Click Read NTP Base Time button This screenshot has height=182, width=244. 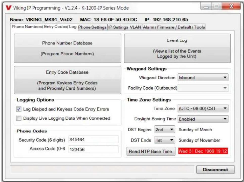pyautogui.click(x=151, y=151)
